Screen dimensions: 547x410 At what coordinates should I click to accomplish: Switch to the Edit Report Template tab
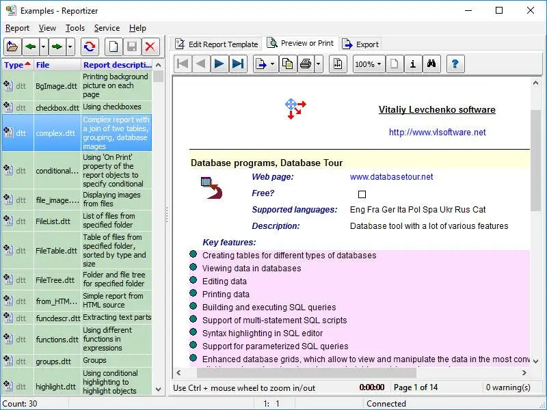(x=217, y=44)
